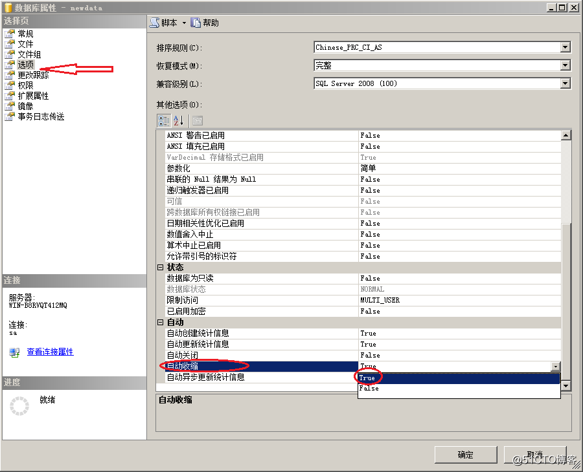The image size is (583, 472).
Task: Select the 自动关闭 row
Action: [363, 355]
